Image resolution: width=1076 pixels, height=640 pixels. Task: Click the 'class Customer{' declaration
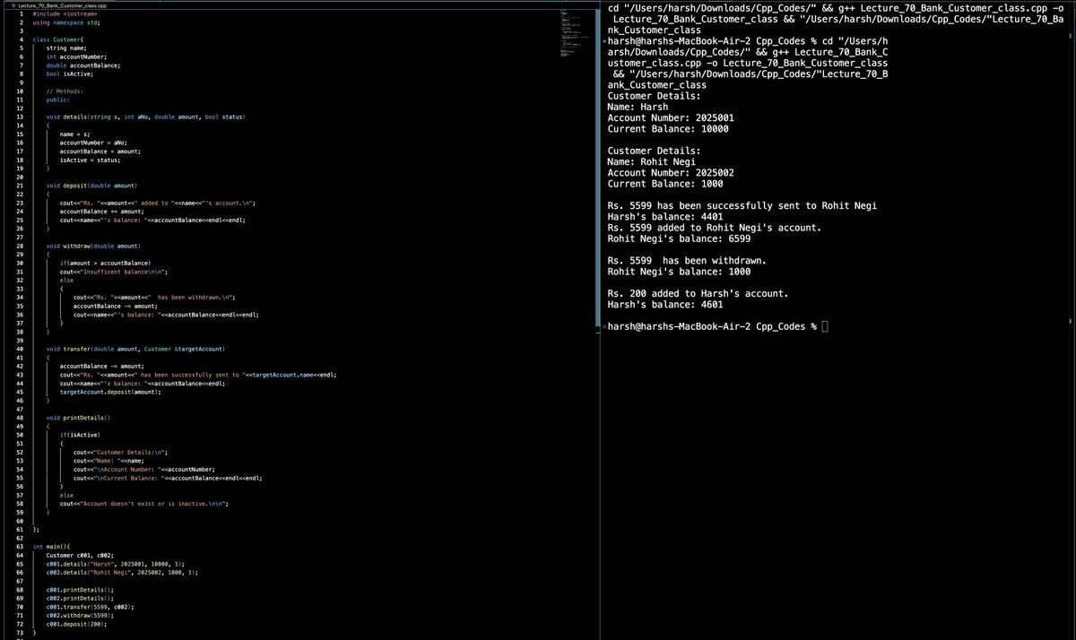click(58, 39)
